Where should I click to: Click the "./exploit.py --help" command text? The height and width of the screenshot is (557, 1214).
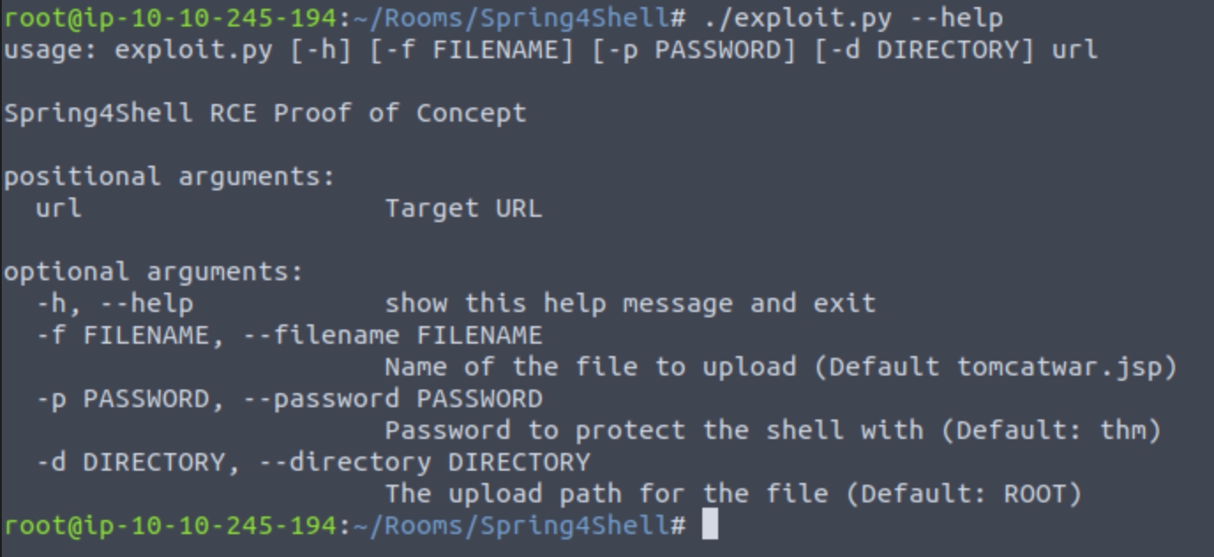pos(853,18)
